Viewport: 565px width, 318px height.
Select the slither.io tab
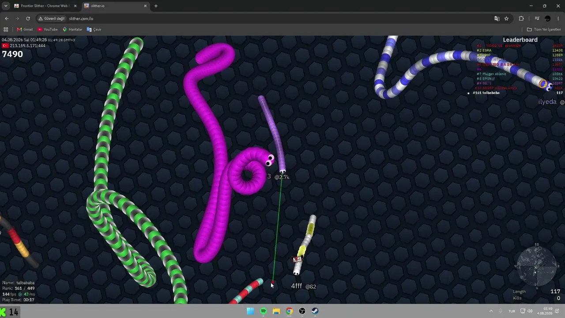coord(116,6)
